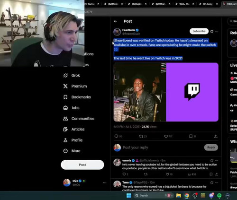
Task: Open vrewls username link
Action: coord(127,160)
